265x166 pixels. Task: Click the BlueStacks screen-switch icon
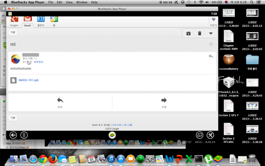coord(199,135)
